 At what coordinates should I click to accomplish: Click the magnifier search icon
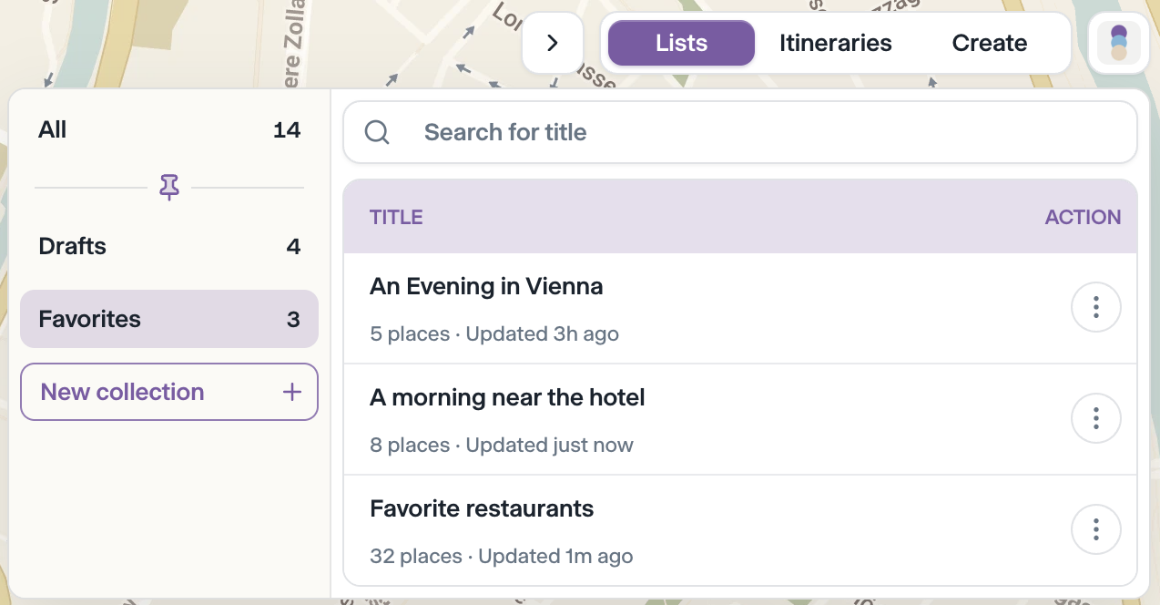[377, 133]
